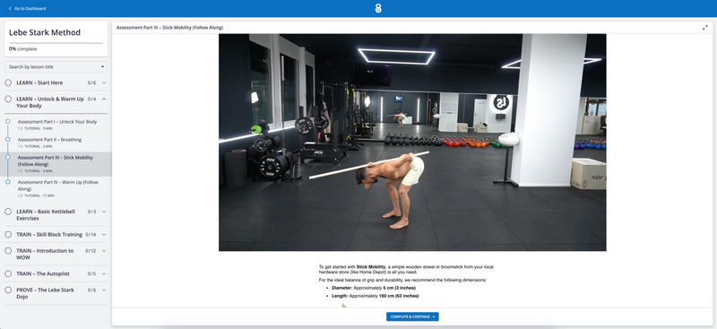Click the TRAIN – Introduction to WOW title
This screenshot has height=329, width=717.
pyautogui.click(x=45, y=254)
